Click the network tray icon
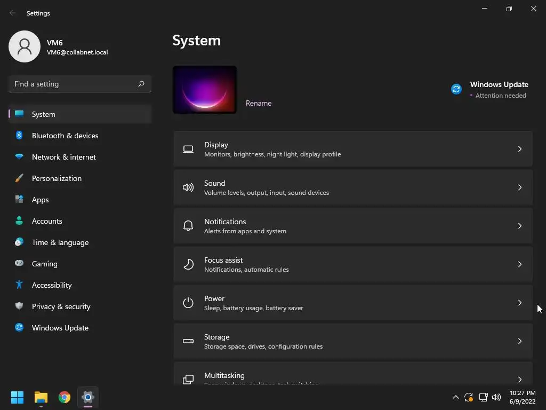 [483, 397]
